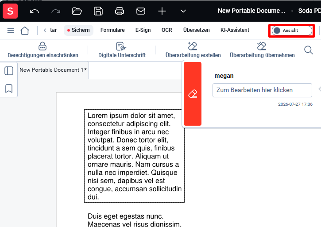This screenshot has width=321, height=227.
Task: Select Überarbeitung erstellen tool
Action: click(x=193, y=50)
